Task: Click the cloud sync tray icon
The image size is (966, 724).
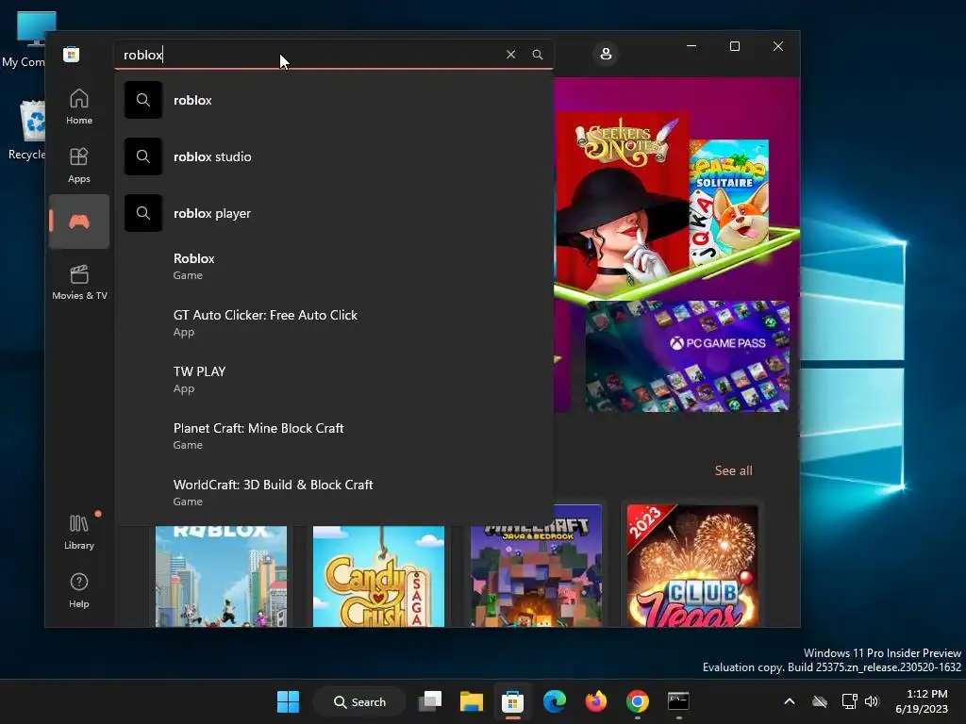Action: point(820,701)
